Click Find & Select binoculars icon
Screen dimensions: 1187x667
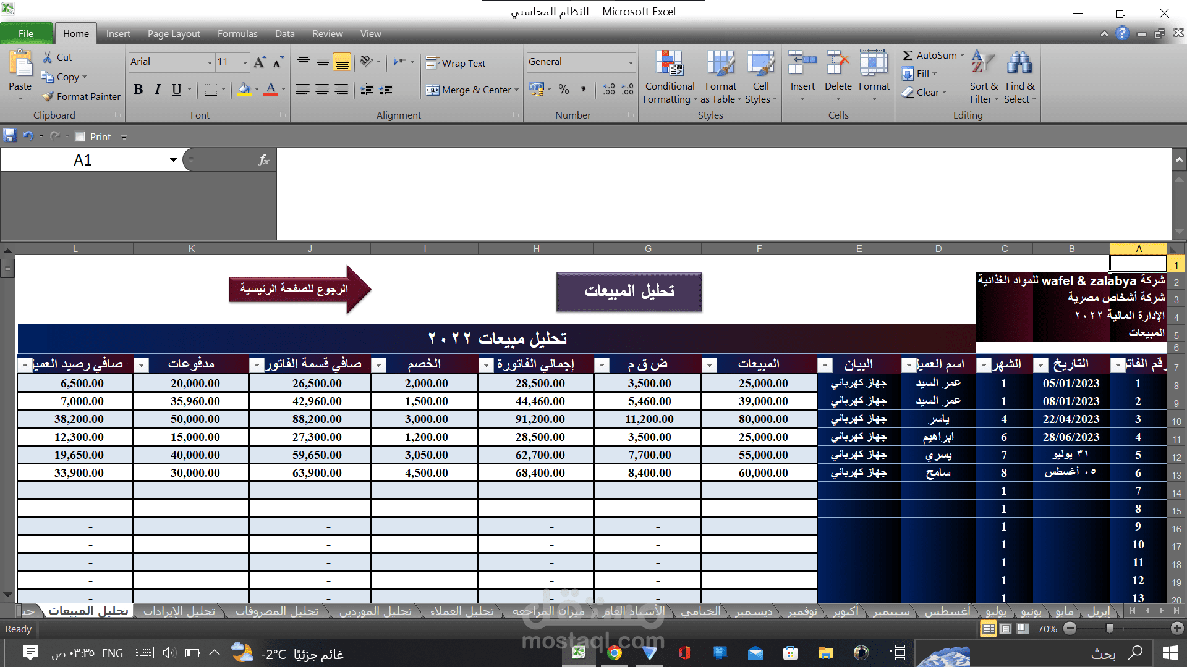pos(1019,64)
